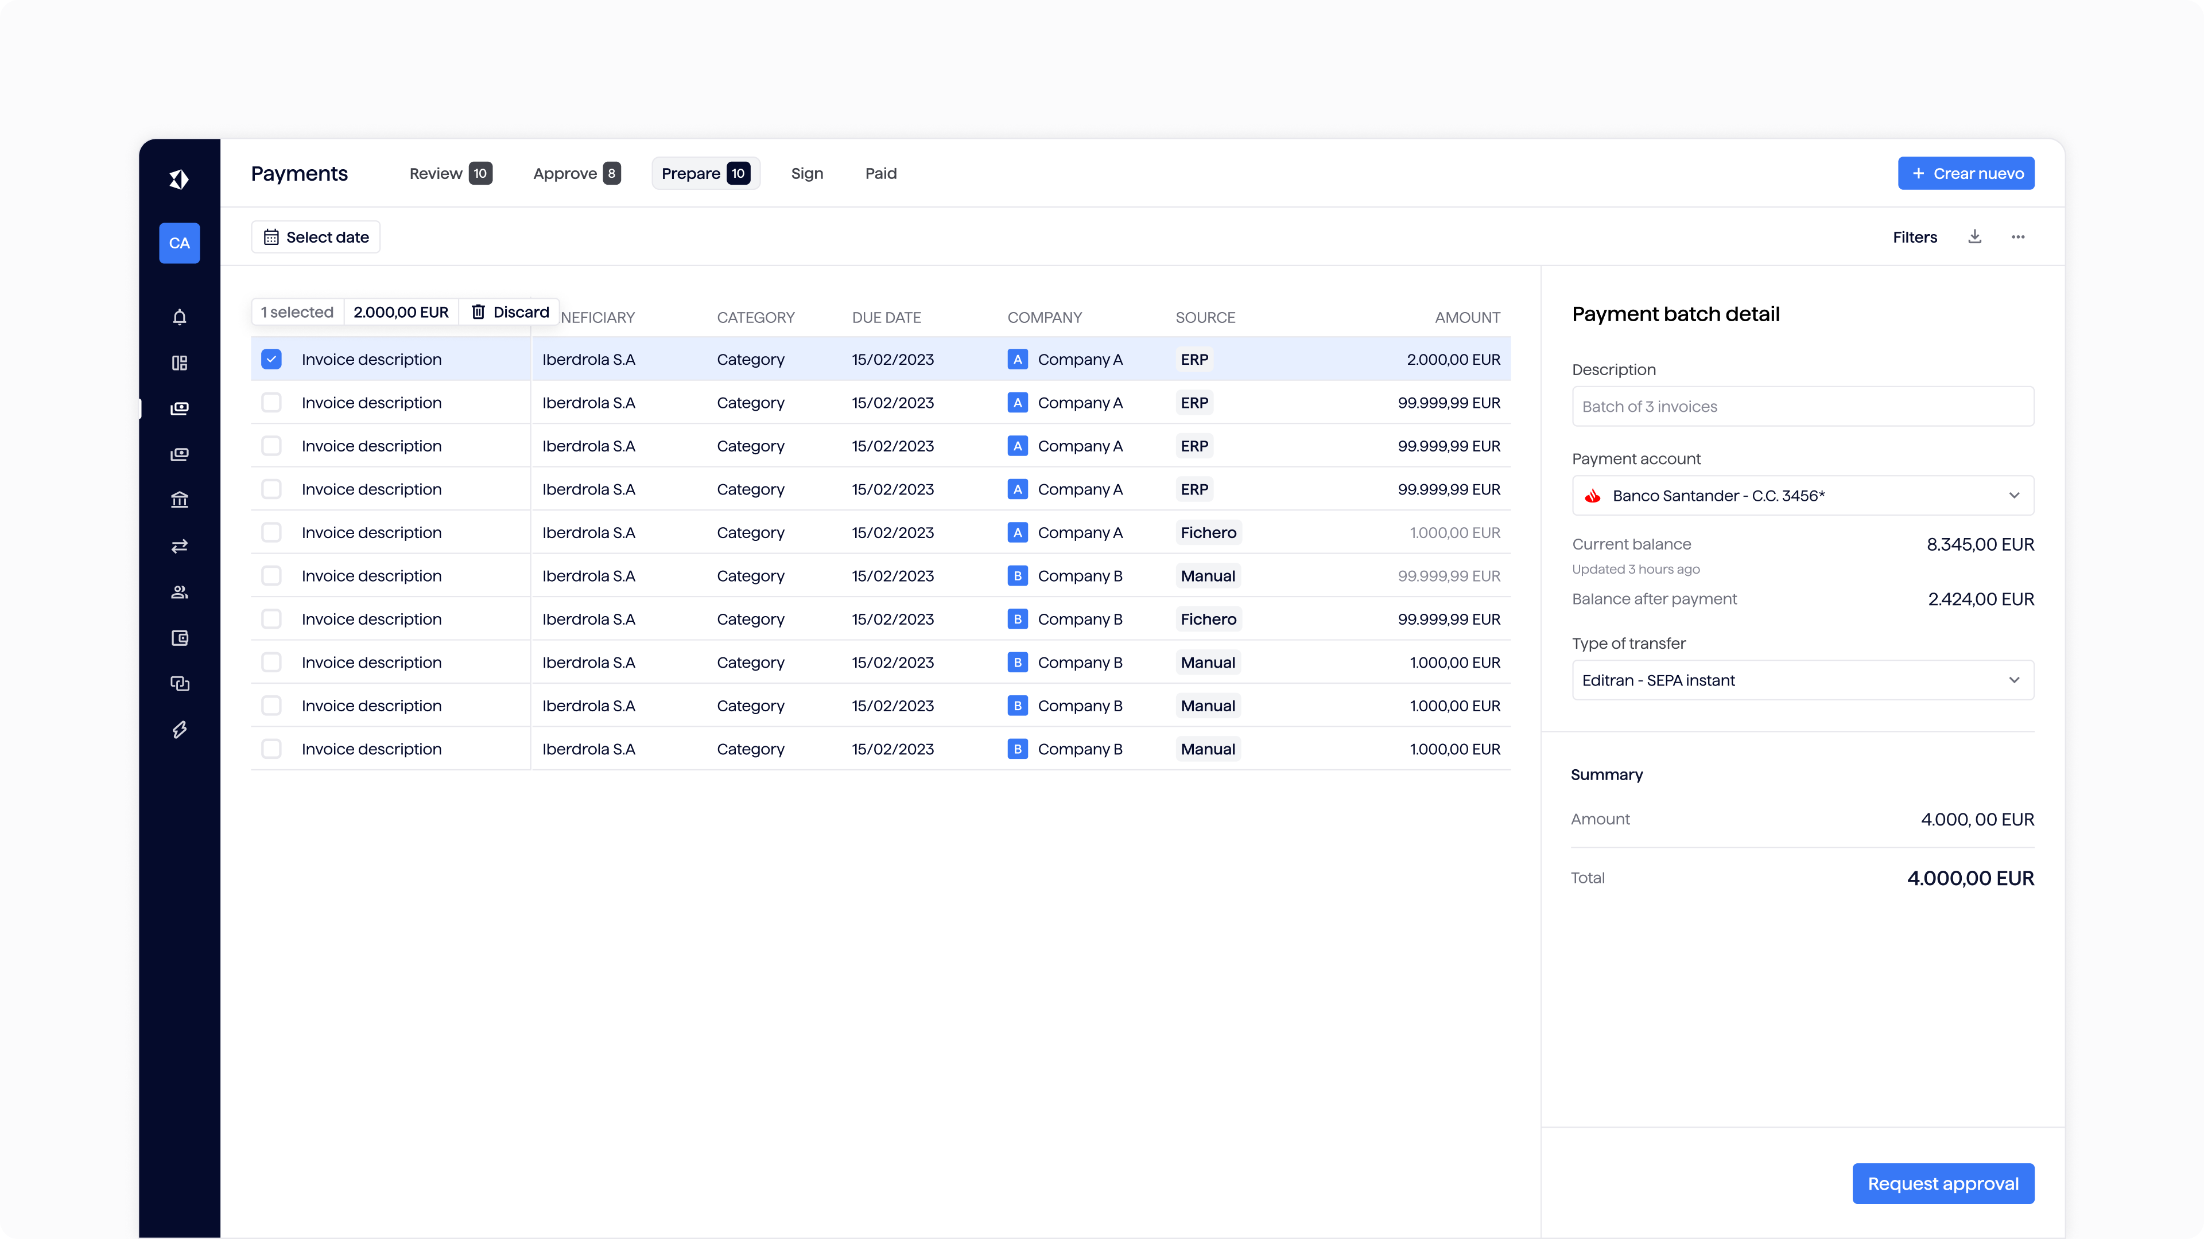Select the Prepare tab

[706, 174]
